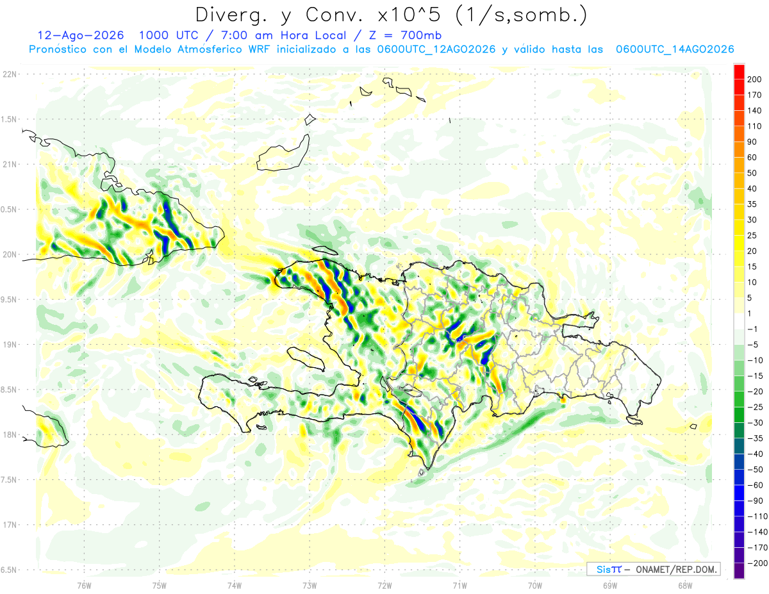
Task: Click the '90' color scale label
Action: point(752,142)
